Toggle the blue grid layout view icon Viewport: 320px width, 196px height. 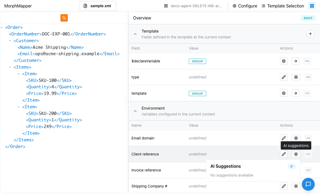tap(312, 6)
